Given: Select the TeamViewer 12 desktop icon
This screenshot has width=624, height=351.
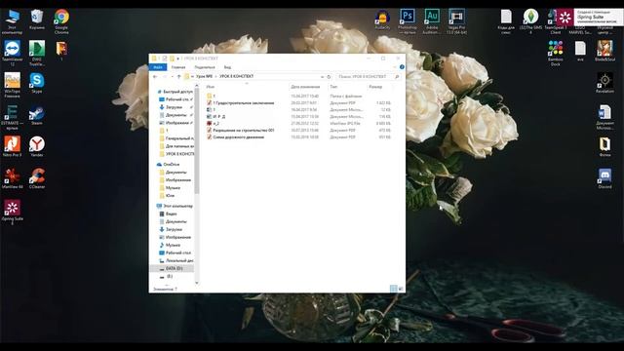Looking at the screenshot, I should [x=13, y=53].
